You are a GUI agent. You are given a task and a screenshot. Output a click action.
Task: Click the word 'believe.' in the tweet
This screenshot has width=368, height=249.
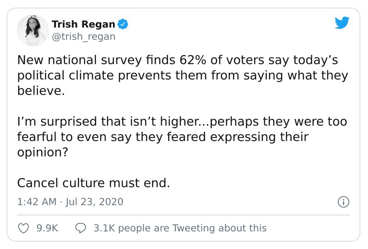[39, 91]
